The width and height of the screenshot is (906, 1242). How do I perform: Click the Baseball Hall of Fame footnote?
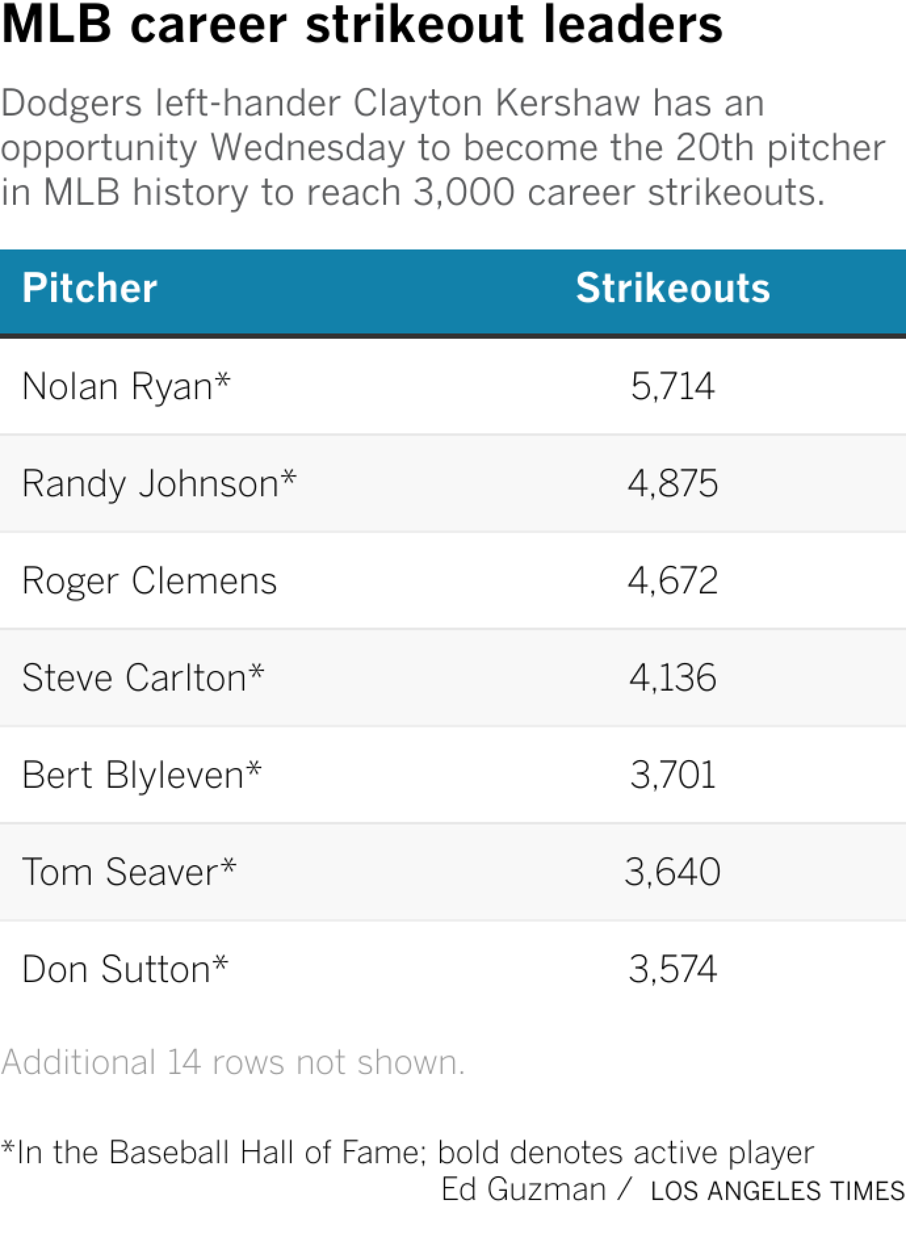point(407,1152)
